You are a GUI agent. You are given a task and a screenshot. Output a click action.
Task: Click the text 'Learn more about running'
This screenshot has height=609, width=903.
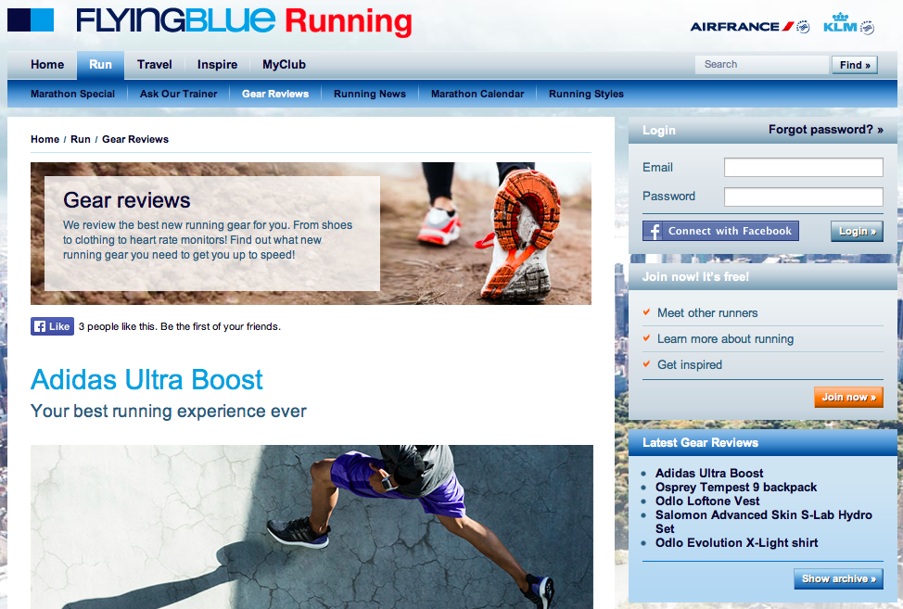(x=725, y=339)
